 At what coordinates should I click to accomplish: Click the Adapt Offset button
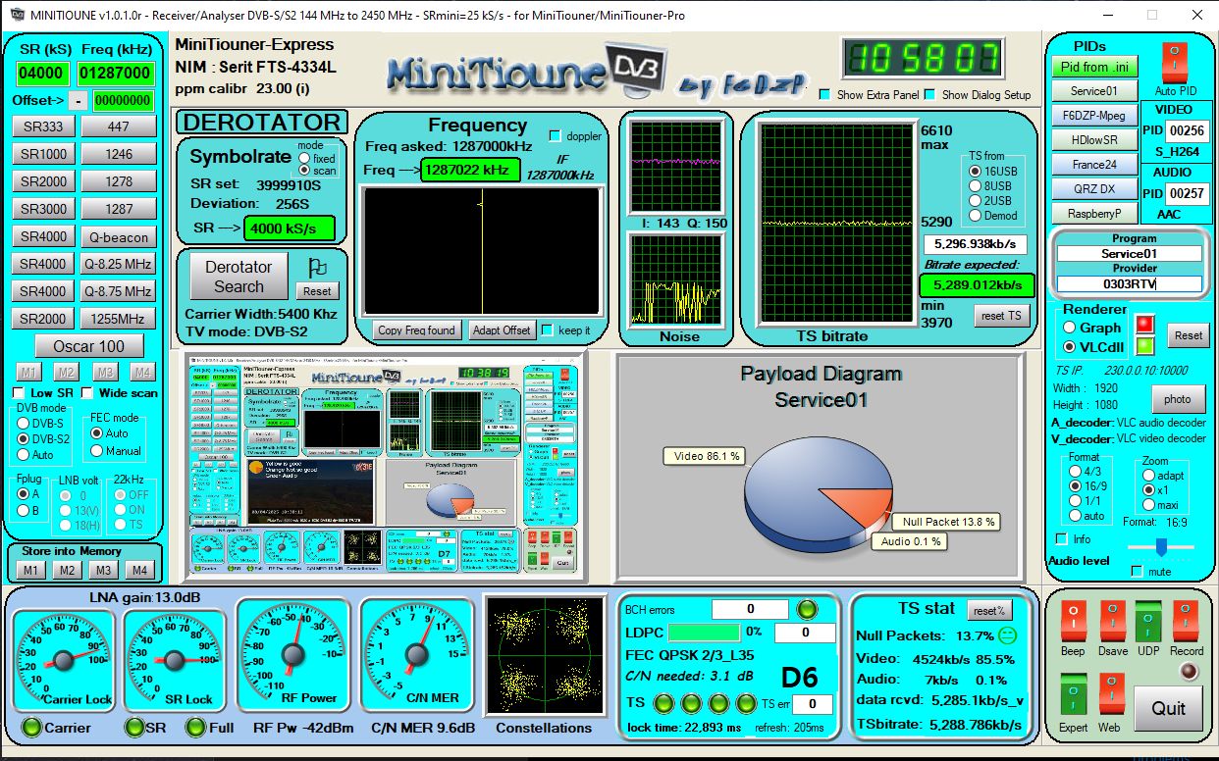pyautogui.click(x=502, y=330)
